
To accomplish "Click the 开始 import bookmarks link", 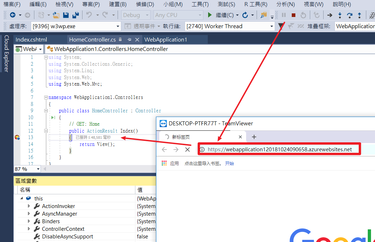I will [x=229, y=164].
